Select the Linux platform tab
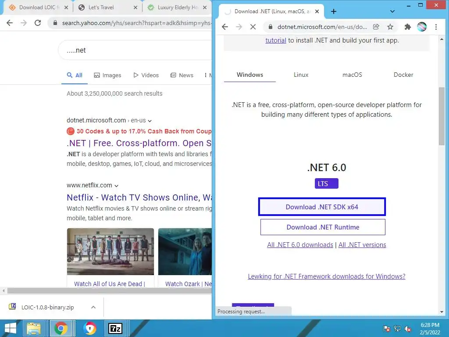This screenshot has height=337, width=449. click(301, 75)
